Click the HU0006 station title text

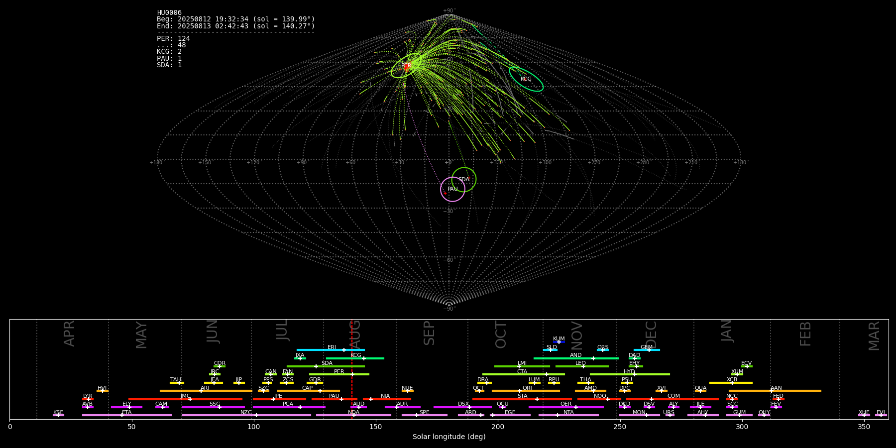click(169, 13)
